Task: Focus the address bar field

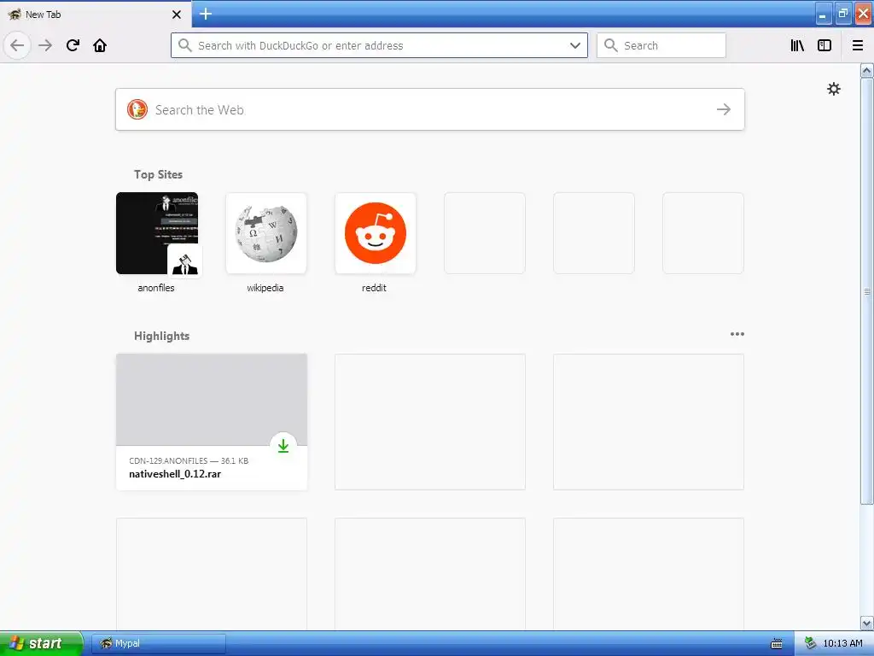Action: coord(379,45)
